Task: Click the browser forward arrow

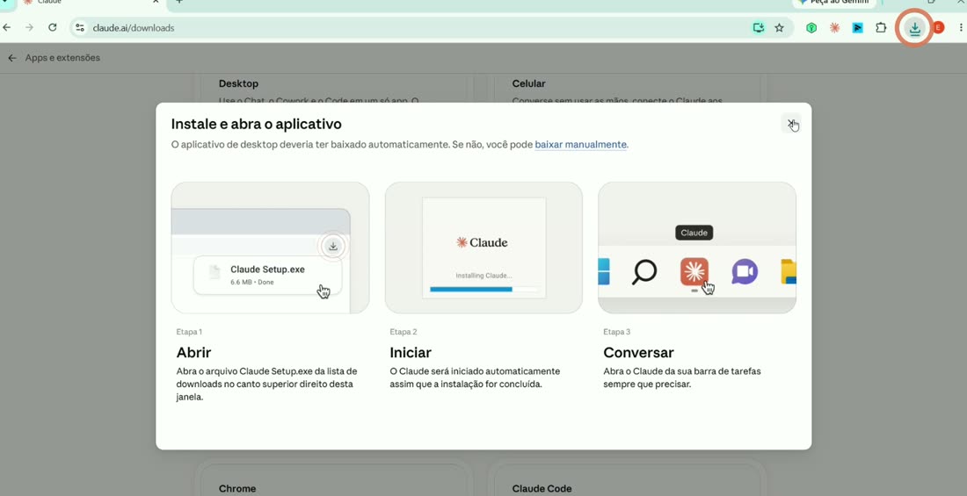Action: [29, 28]
